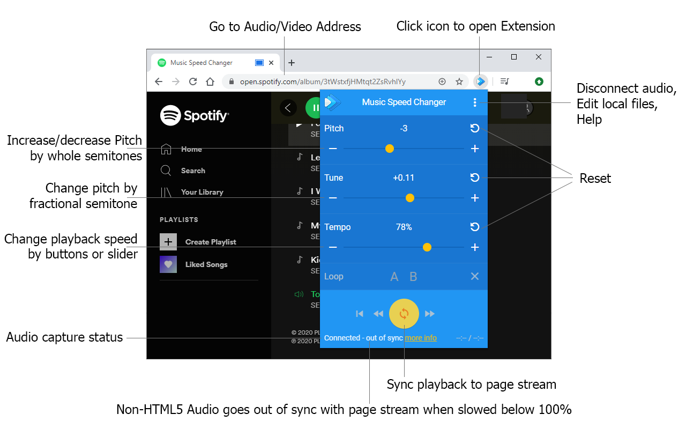Increase Tempo with the plus button
Screen dimensions: 686x429
475,247
